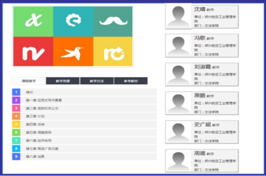266x176 pixels.
Task: Open the 教学资源 tab
Action: 63,81
